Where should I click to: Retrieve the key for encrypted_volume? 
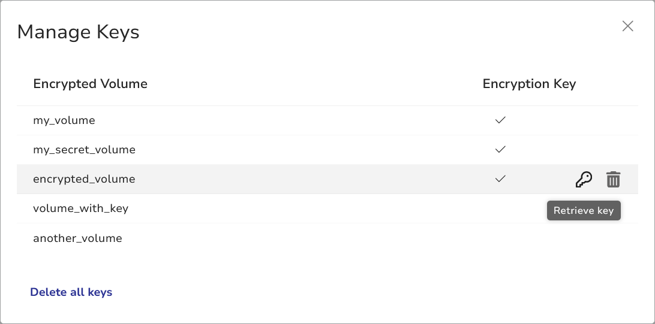click(584, 180)
